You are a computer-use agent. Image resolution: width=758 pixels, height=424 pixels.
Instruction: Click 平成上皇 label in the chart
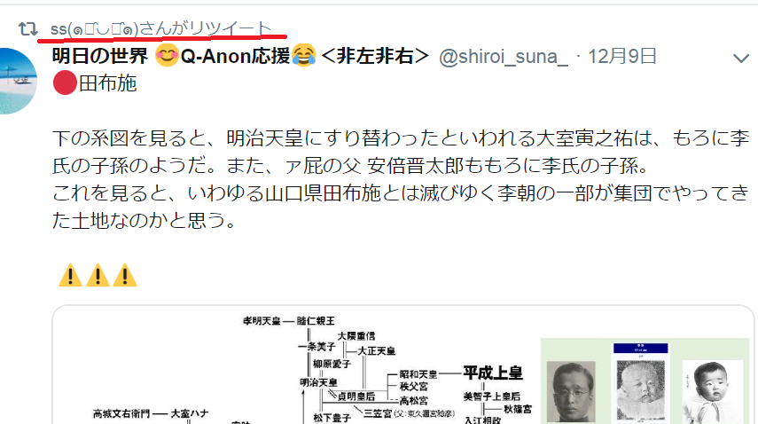[493, 373]
